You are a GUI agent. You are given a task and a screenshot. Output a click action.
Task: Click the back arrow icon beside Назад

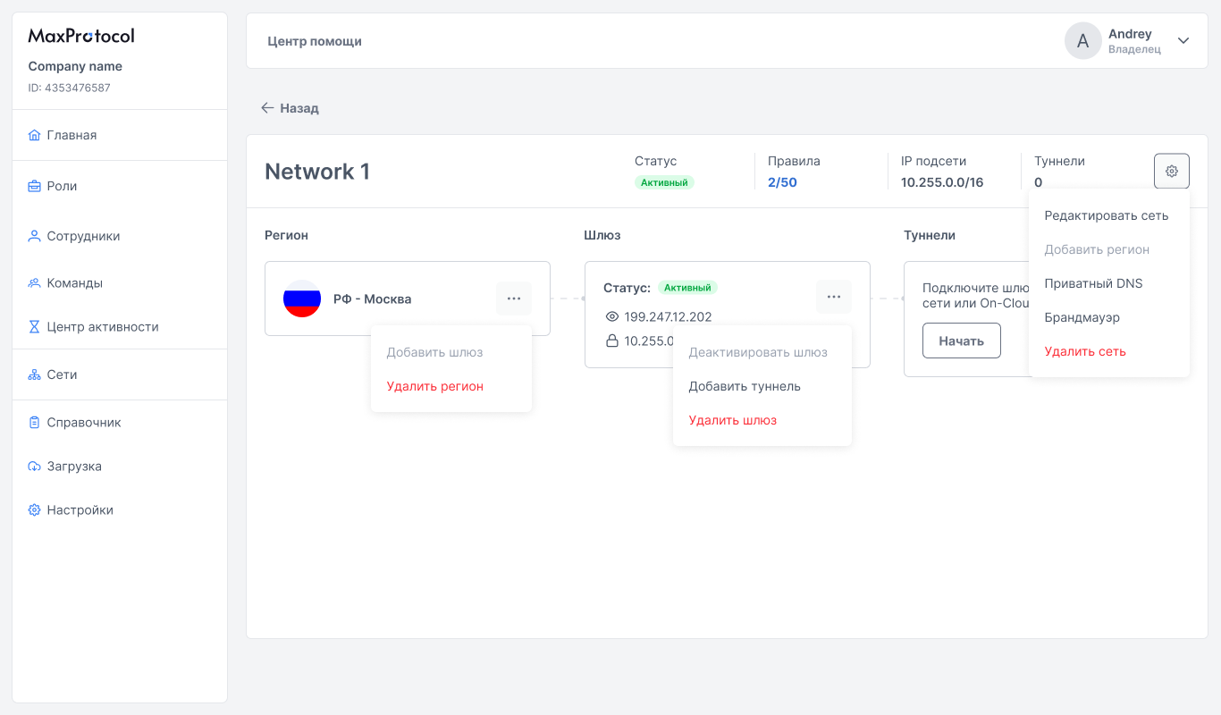point(267,107)
